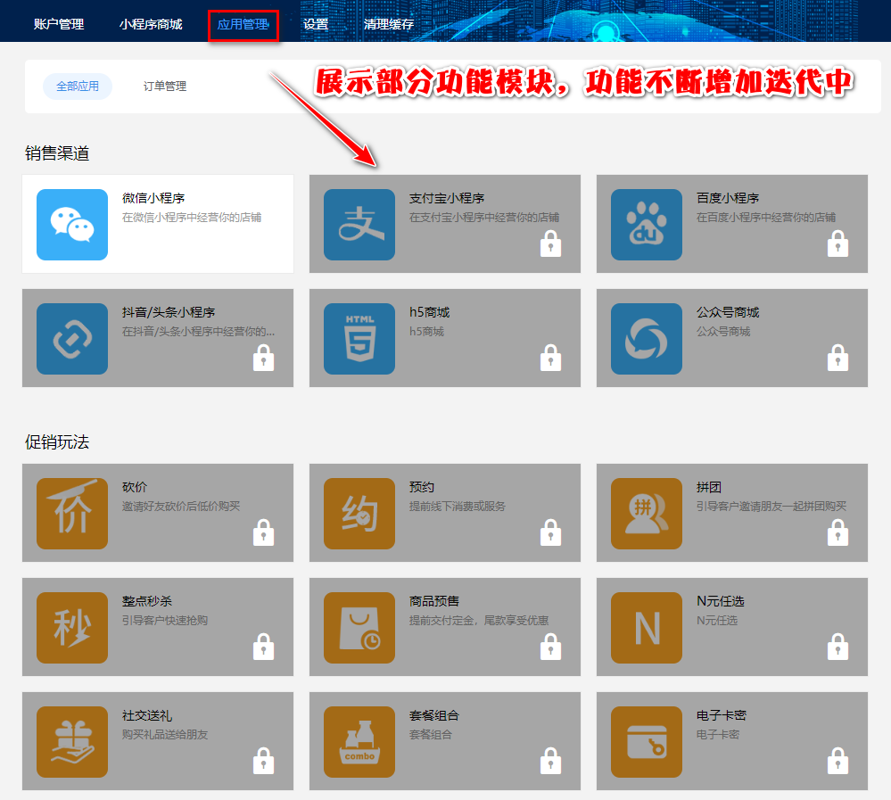Click the 预约 appointment icon

click(x=359, y=514)
